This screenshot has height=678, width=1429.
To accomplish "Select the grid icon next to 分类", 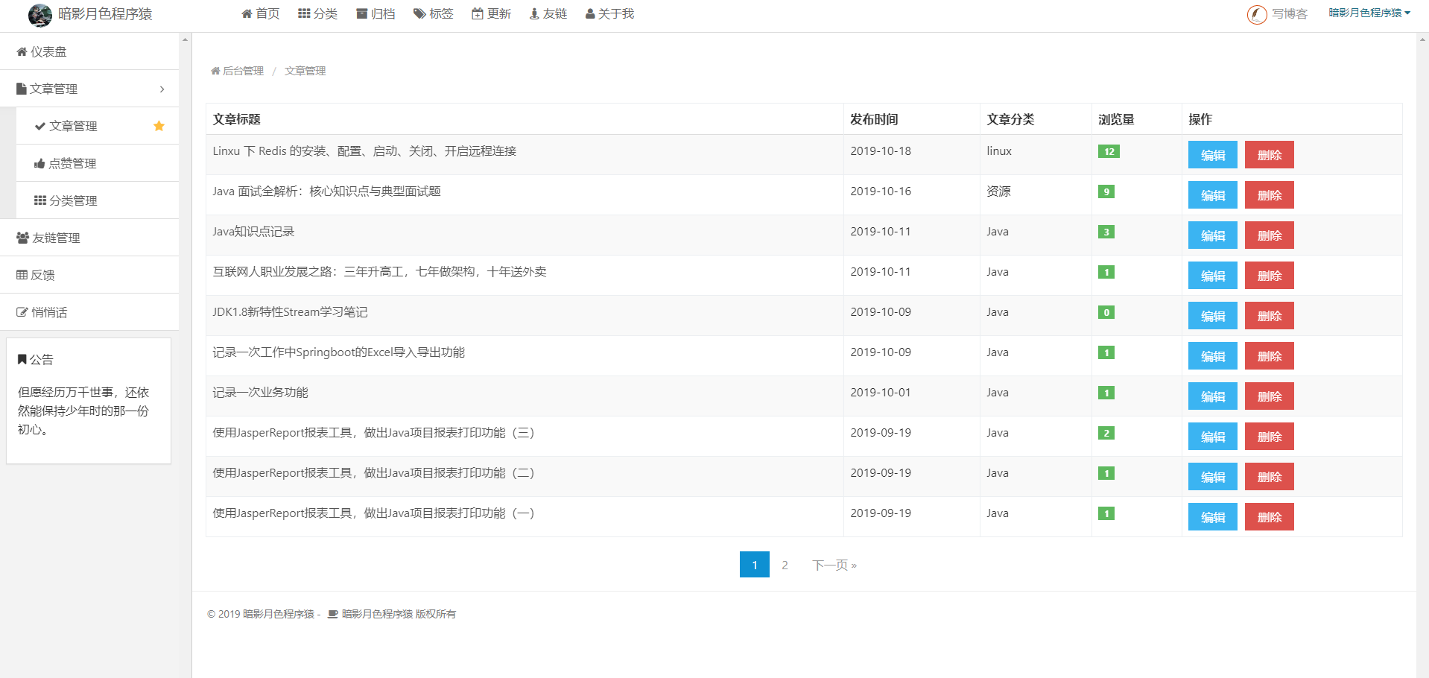I will click(302, 13).
